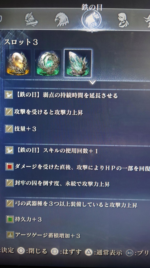Viewport: 150px width, 268px height.
Task: Click icon beside 技量+3
Action: coord(9,129)
